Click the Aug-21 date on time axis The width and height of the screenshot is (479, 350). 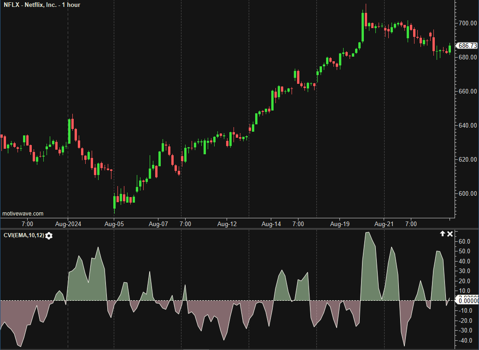pos(384,224)
